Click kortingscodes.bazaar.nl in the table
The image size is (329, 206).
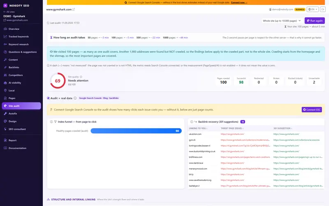coord(199,146)
